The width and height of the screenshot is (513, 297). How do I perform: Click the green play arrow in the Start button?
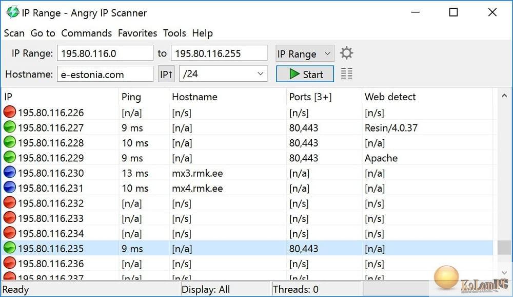(x=294, y=74)
